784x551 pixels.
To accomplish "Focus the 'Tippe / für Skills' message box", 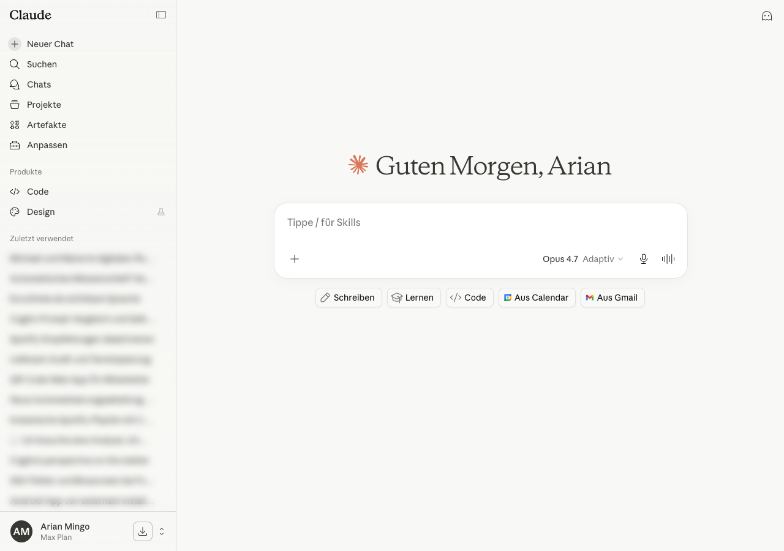I will 480,223.
